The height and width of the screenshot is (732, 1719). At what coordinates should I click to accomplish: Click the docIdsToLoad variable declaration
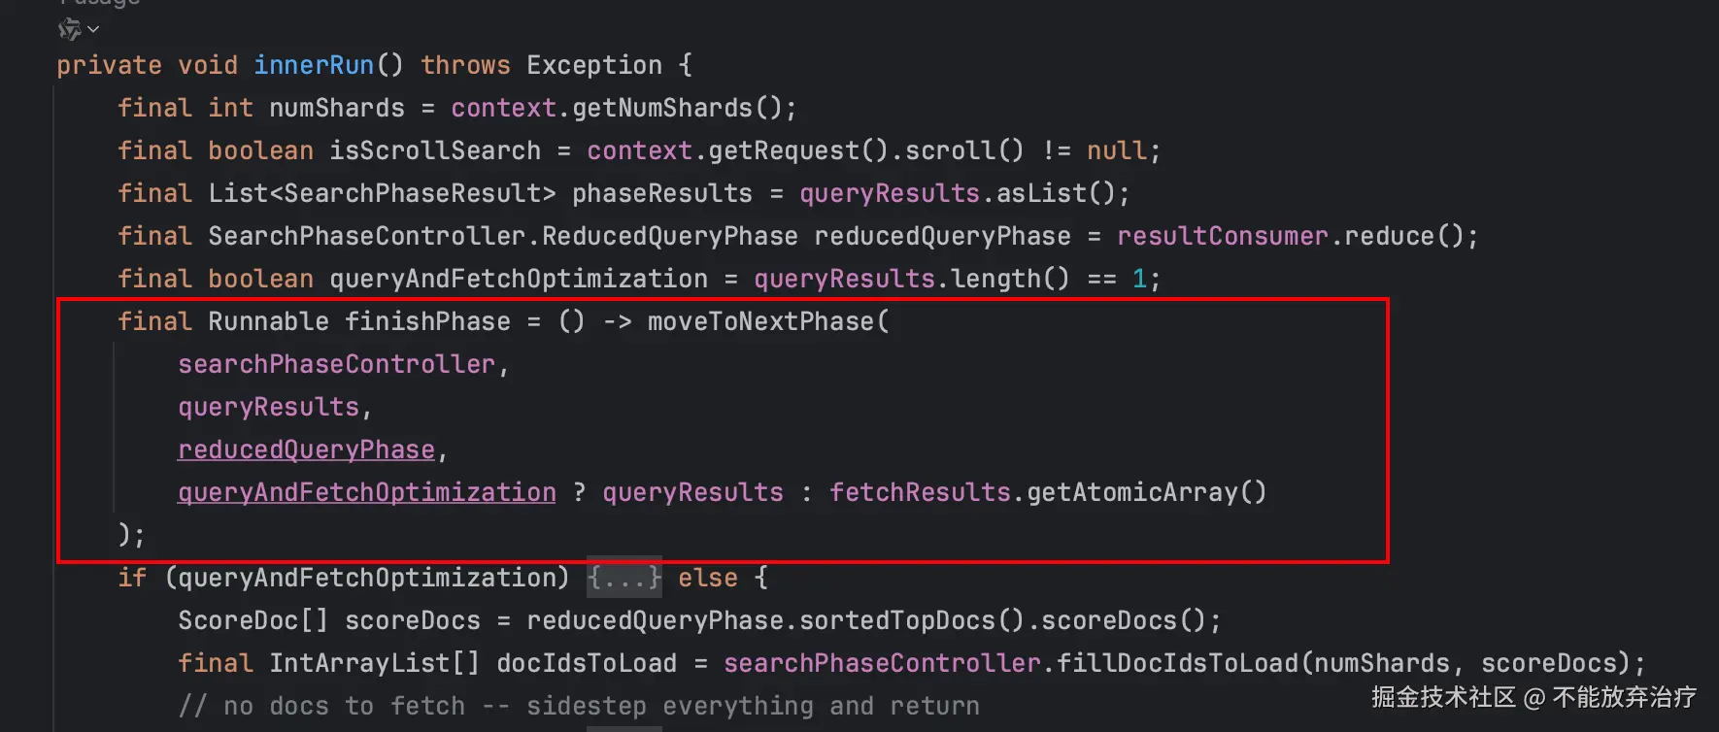pos(587,663)
